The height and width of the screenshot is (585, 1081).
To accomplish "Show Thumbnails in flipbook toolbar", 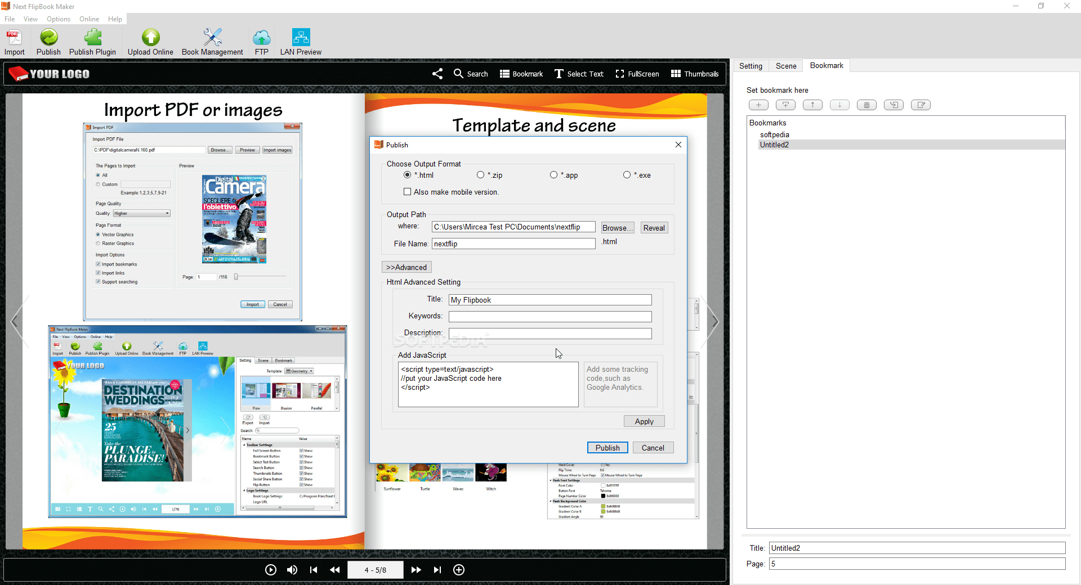I will [695, 74].
